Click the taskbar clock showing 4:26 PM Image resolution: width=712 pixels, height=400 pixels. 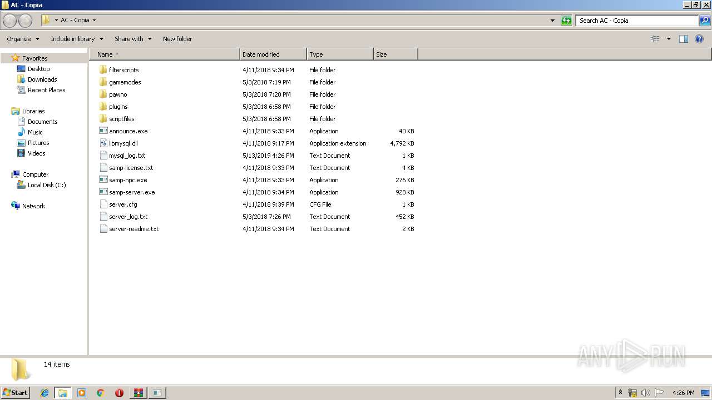(683, 393)
